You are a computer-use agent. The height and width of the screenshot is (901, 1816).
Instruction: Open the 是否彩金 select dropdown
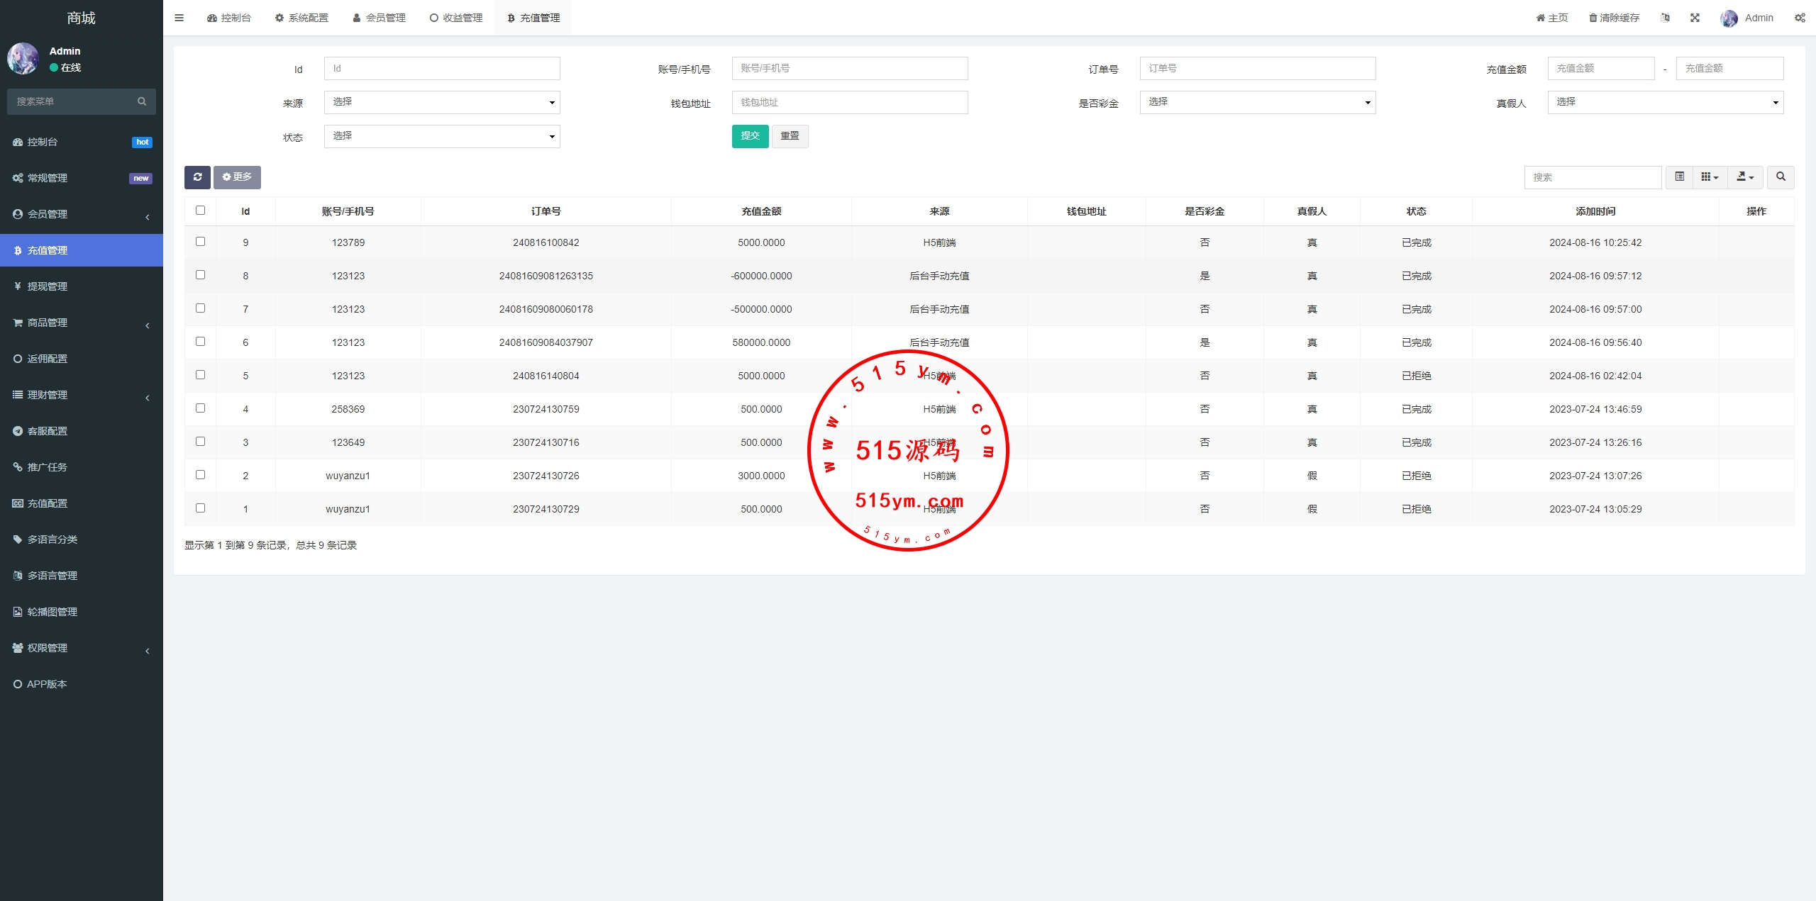pyautogui.click(x=1257, y=102)
